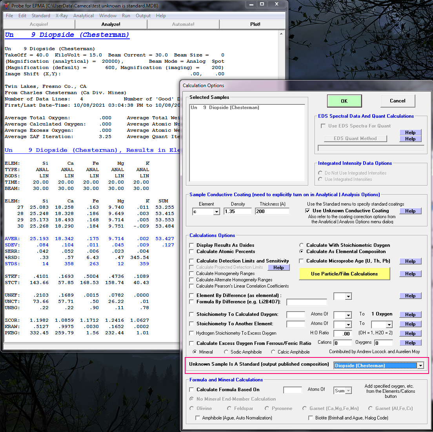
Task: Click the Formula By Difference text field
Action: click(x=307, y=302)
